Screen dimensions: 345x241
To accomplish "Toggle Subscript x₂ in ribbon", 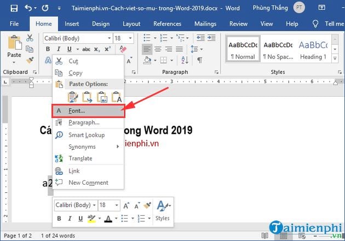I will click(x=97, y=49).
